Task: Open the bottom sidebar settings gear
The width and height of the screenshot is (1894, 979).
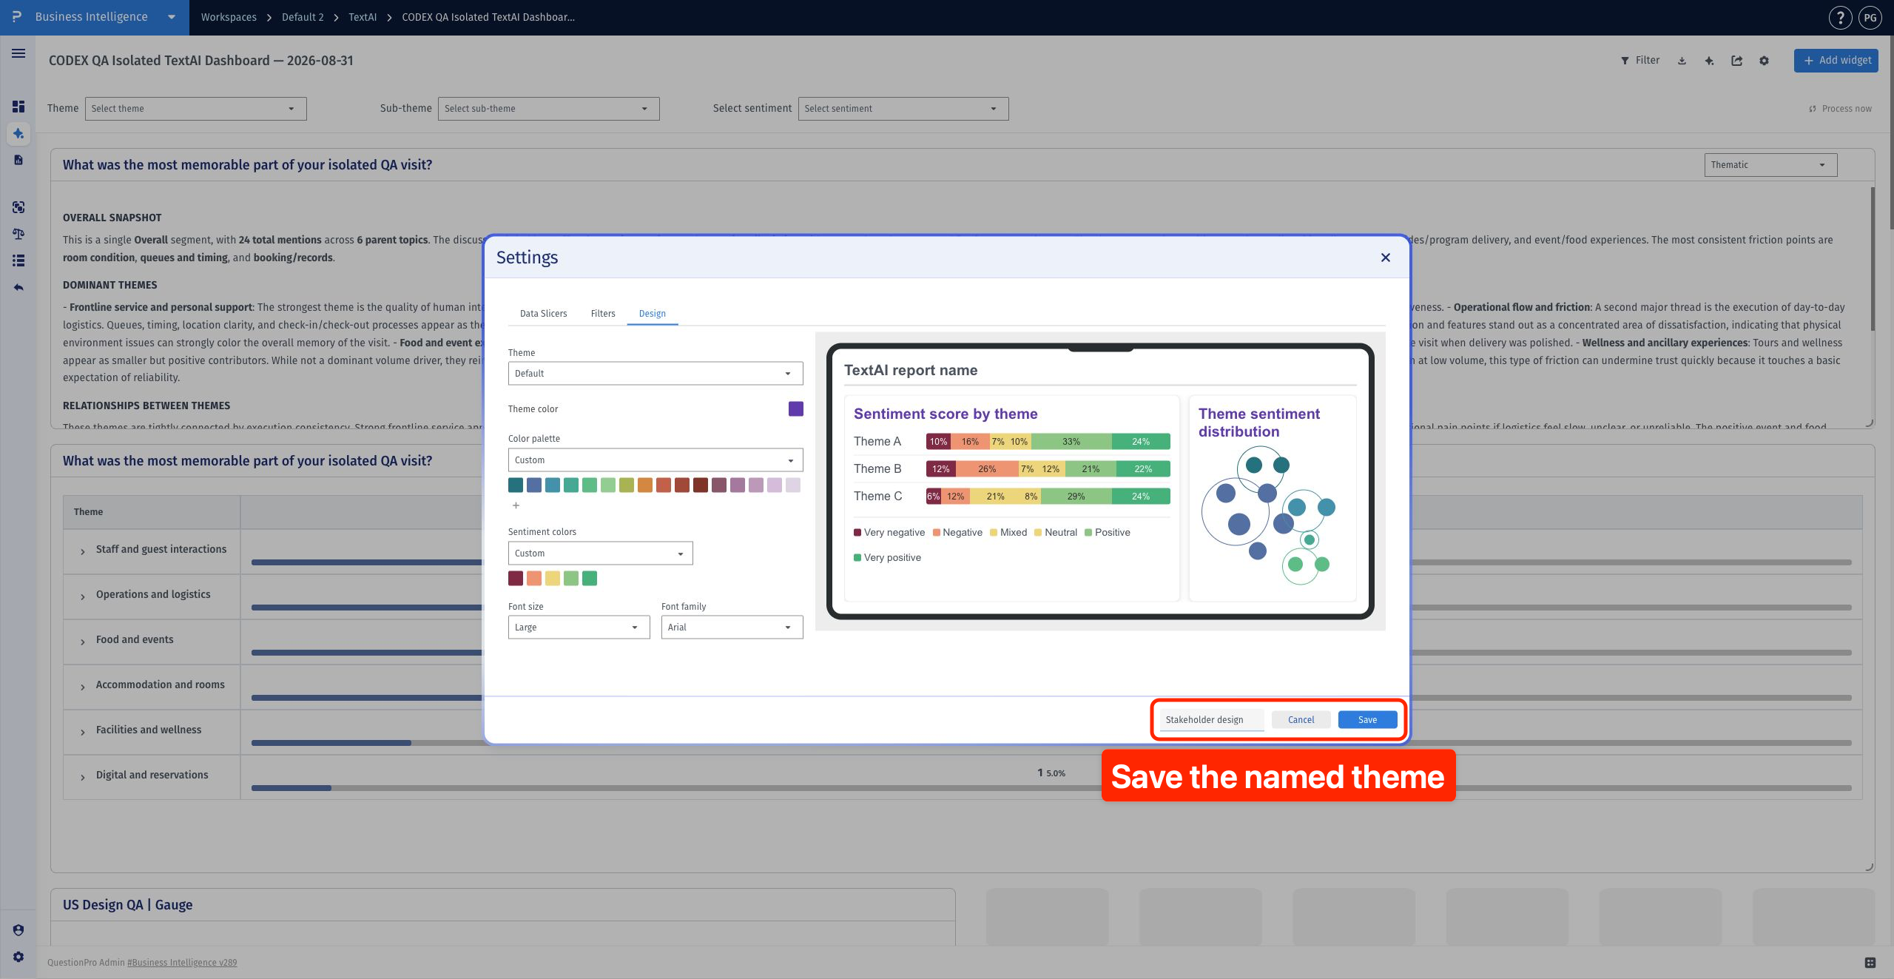Action: click(x=18, y=957)
